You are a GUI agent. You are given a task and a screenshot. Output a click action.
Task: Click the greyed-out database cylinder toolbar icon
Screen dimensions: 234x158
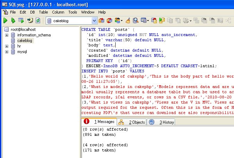[x=170, y=20]
